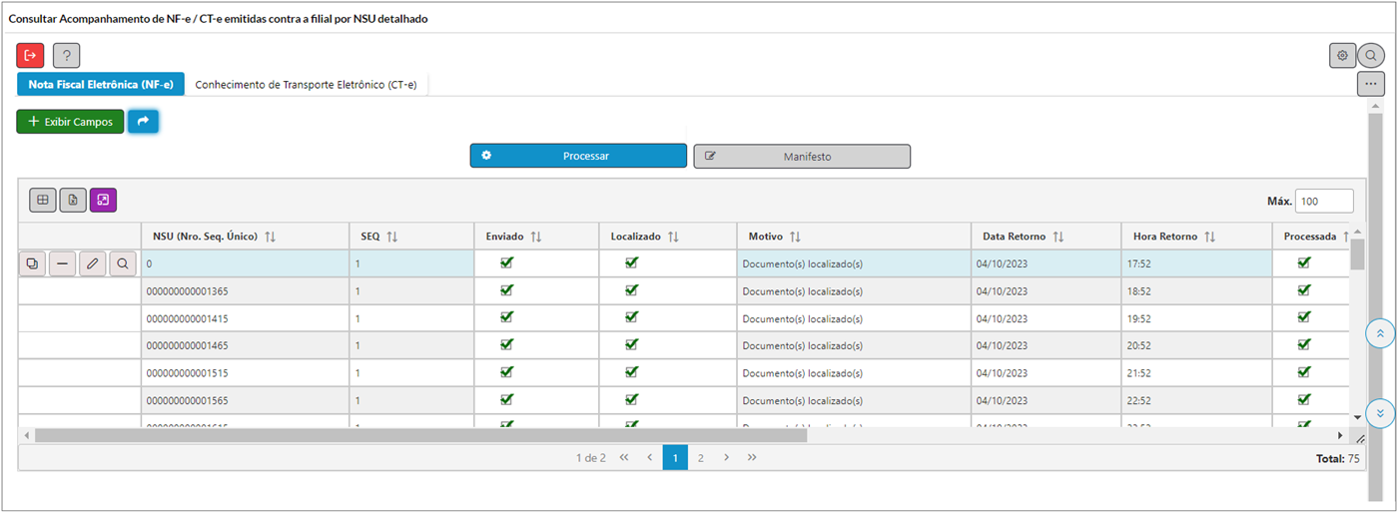The image size is (1398, 512).
Task: Click the red exit icon
Action: point(30,56)
